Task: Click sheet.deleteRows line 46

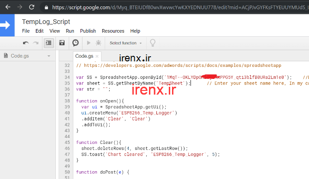Action: tap(135, 149)
